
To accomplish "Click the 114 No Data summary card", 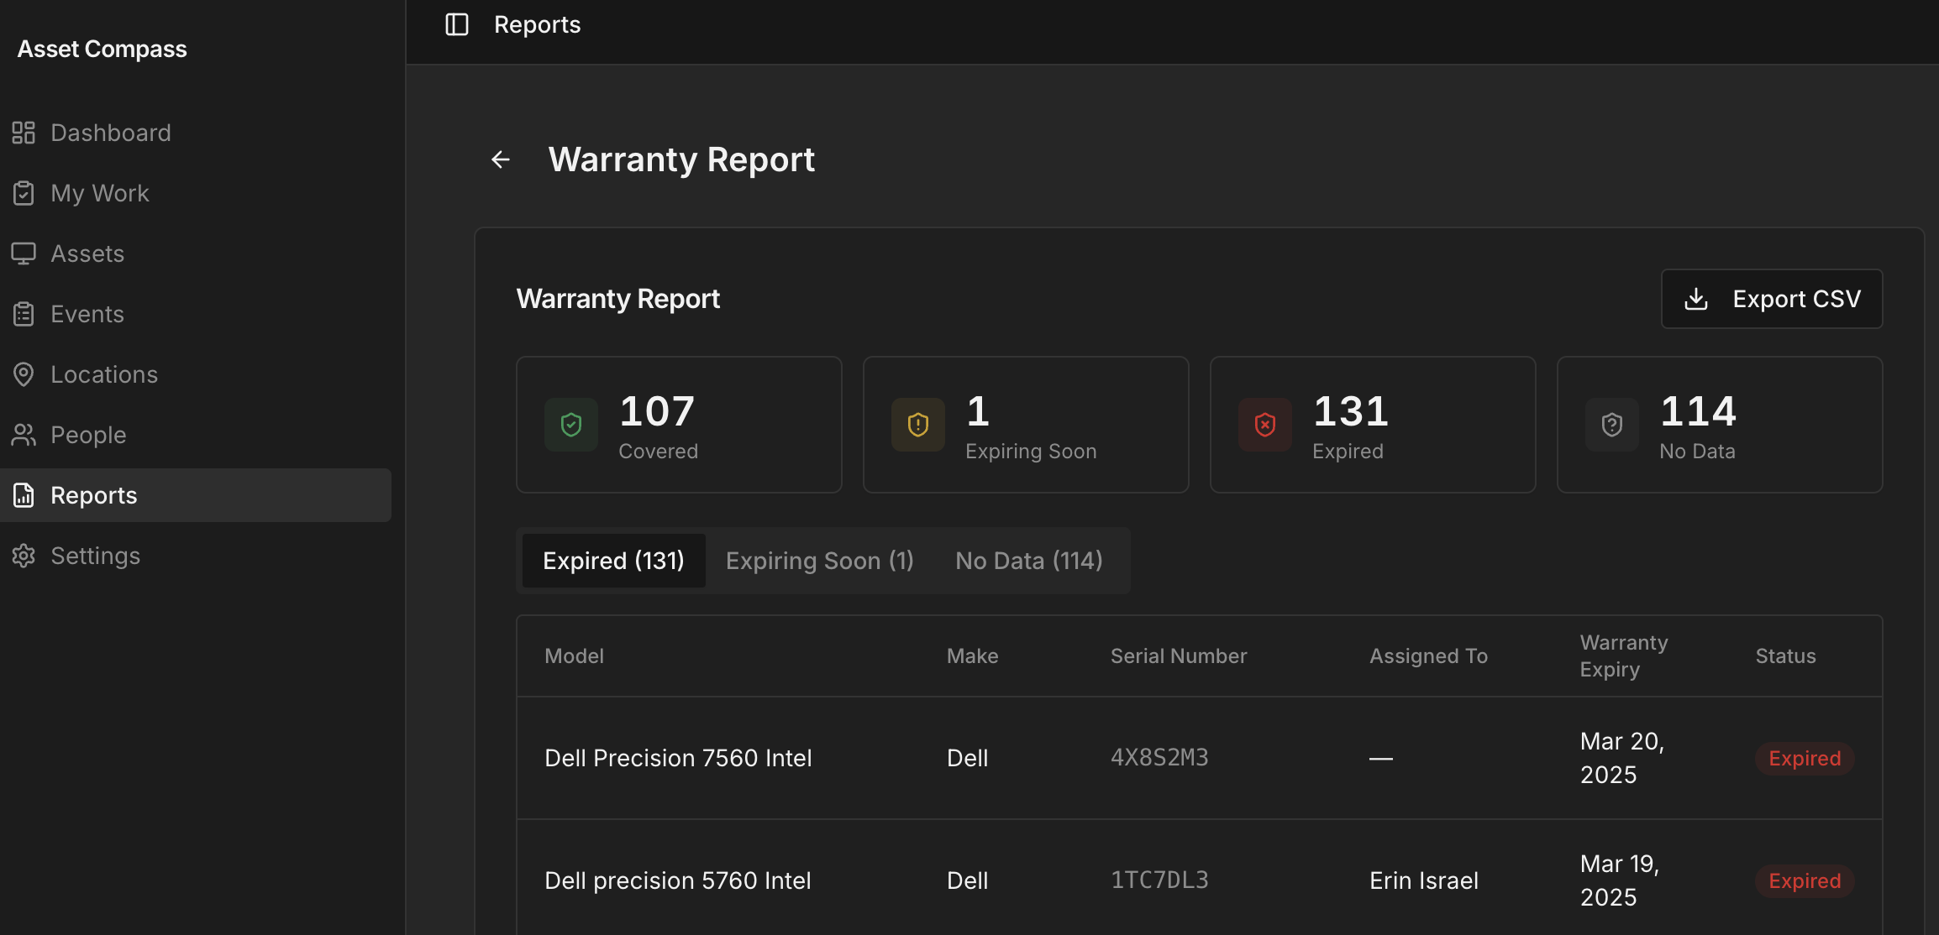I will pyautogui.click(x=1720, y=425).
